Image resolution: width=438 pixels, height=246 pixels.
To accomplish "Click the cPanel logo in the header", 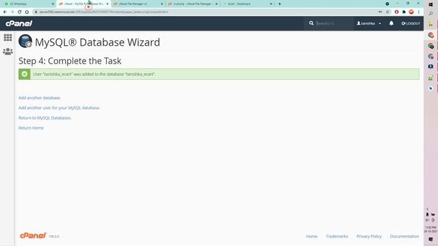I will pyautogui.click(x=19, y=23).
